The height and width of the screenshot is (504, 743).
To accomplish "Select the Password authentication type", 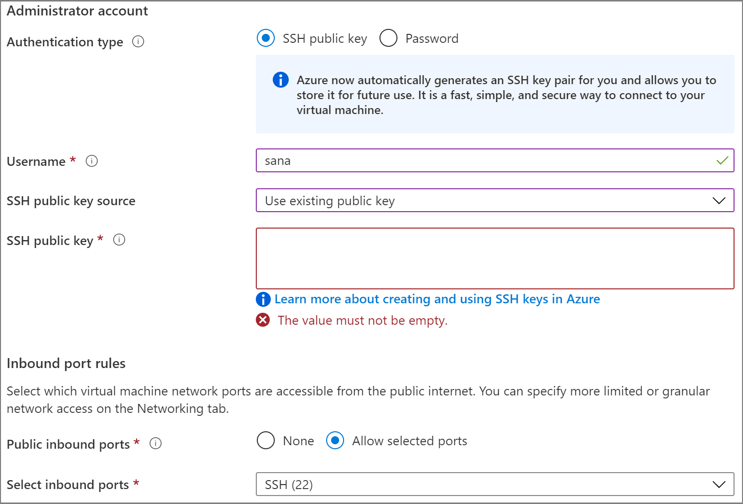I will pyautogui.click(x=388, y=38).
